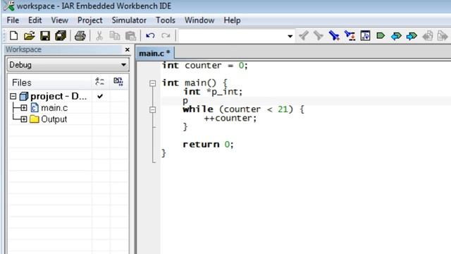Open the Window menu
This screenshot has height=254, width=451.
[199, 20]
